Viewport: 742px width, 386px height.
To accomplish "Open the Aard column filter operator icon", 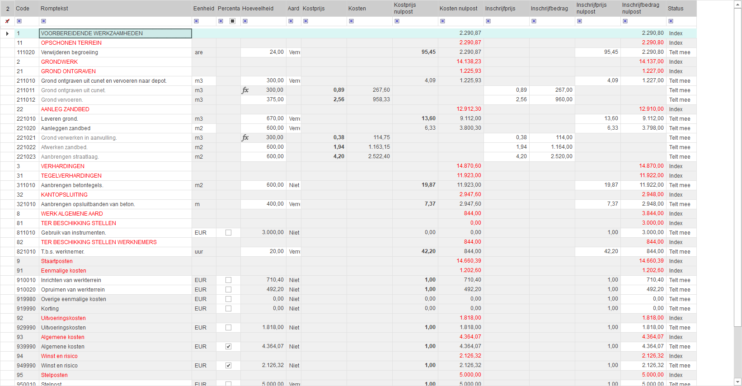I will point(291,21).
